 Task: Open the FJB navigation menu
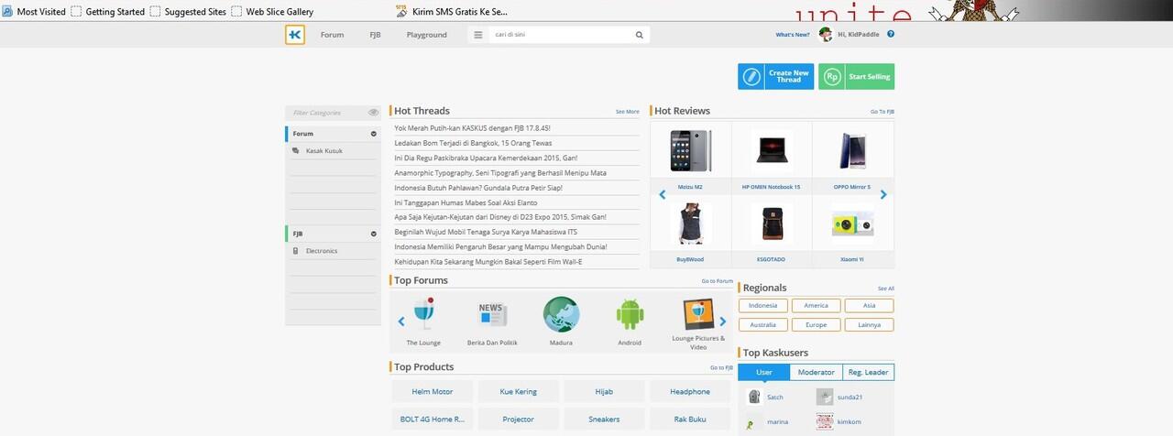375,35
